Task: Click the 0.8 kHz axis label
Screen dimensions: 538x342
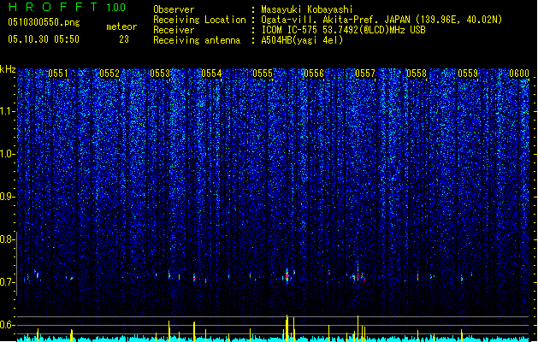Action: [x=8, y=239]
